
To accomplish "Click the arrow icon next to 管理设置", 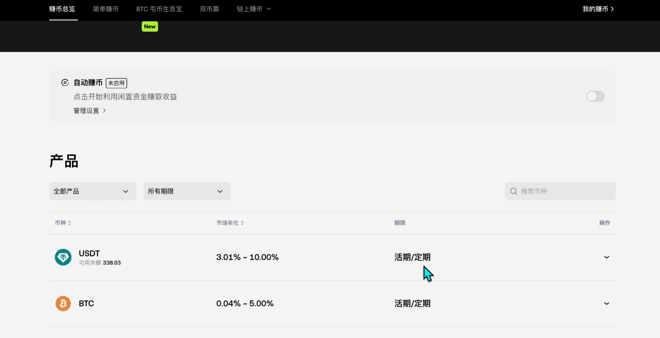I will point(105,110).
